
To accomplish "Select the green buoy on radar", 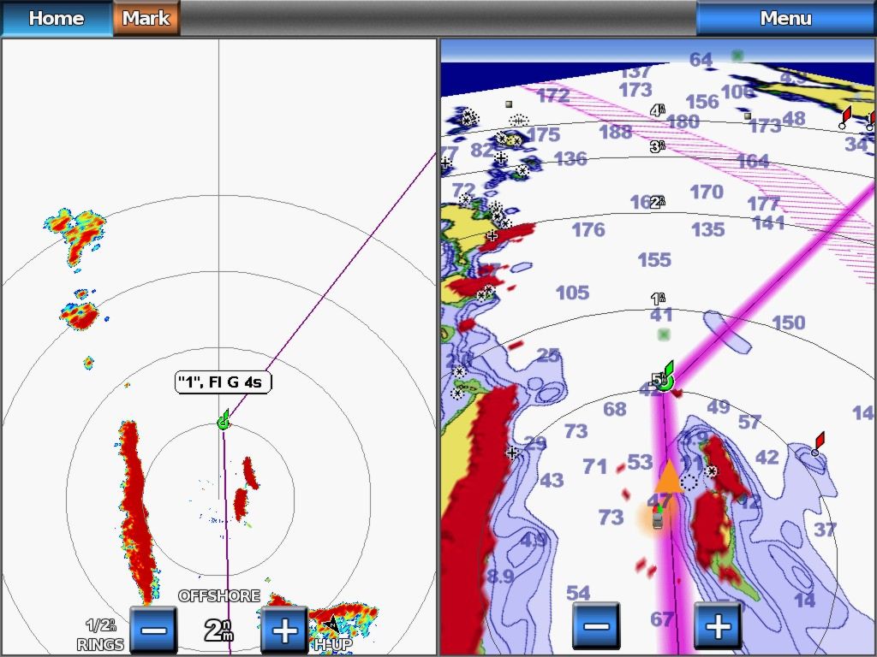I will click(224, 420).
